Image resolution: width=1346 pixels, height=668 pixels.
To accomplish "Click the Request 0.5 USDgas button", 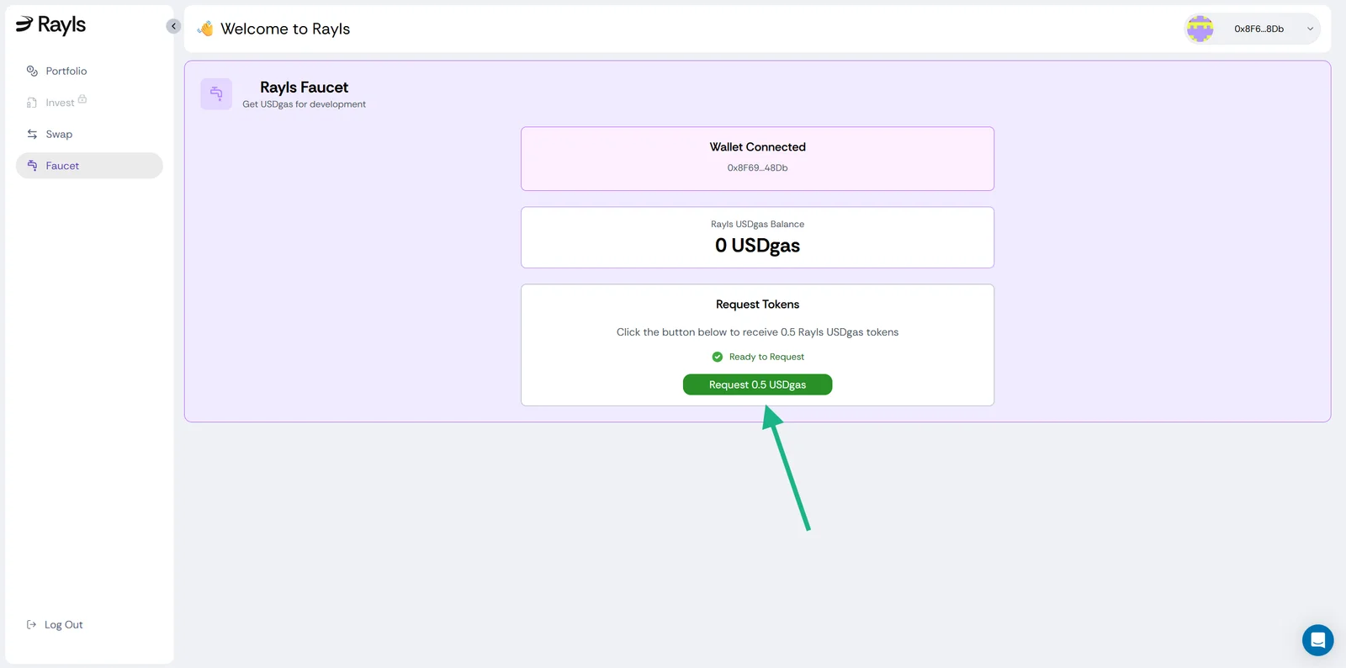I will pos(757,384).
